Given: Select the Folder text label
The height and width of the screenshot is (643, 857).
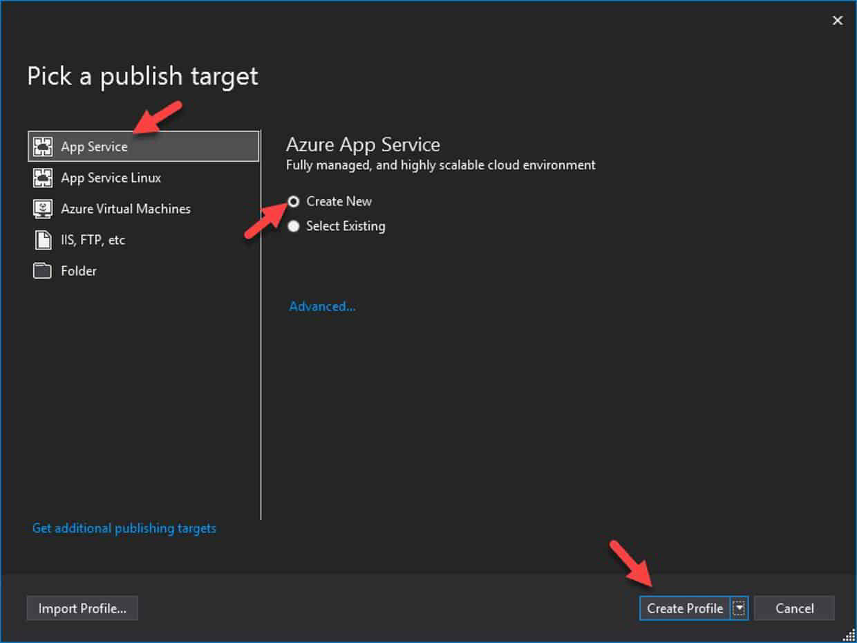Looking at the screenshot, I should [x=79, y=271].
